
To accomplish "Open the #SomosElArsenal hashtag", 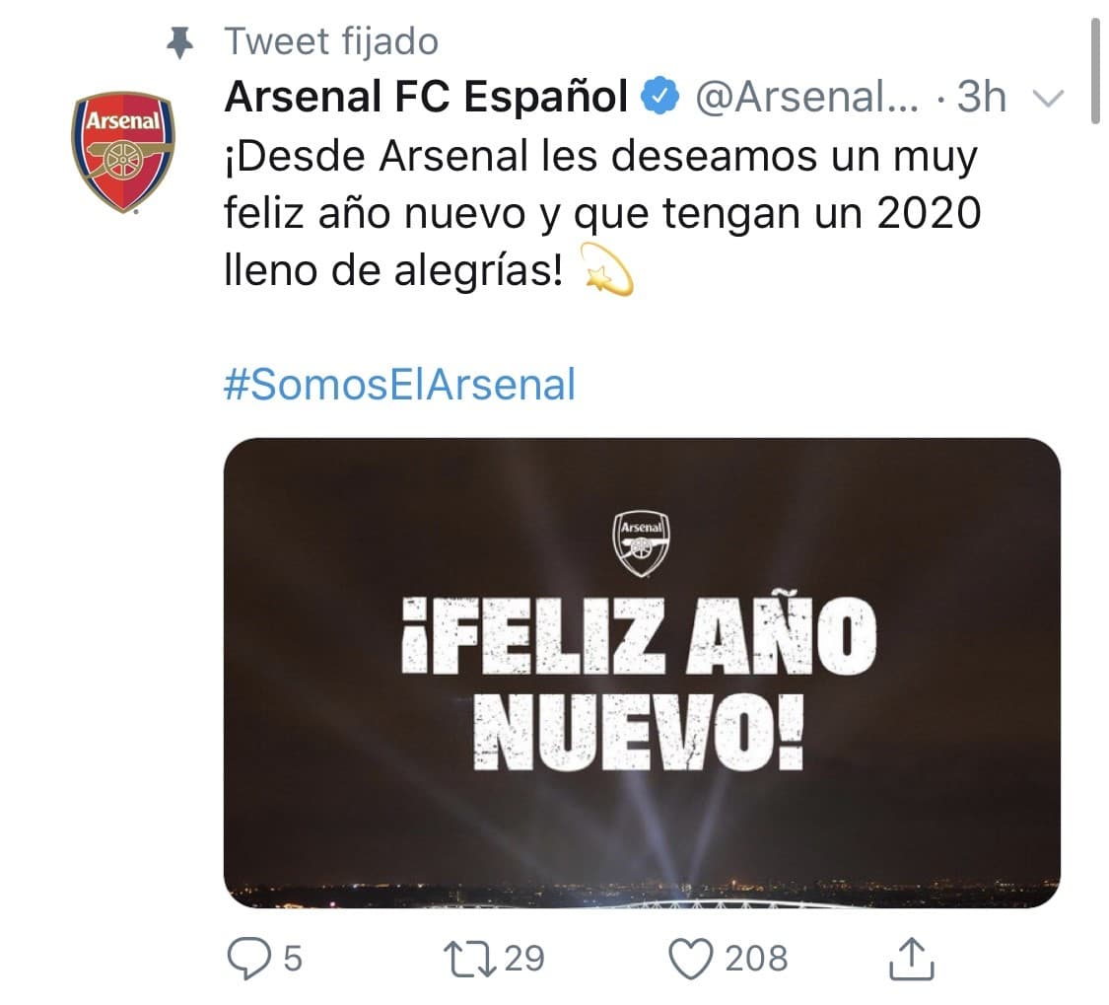I will (x=385, y=385).
